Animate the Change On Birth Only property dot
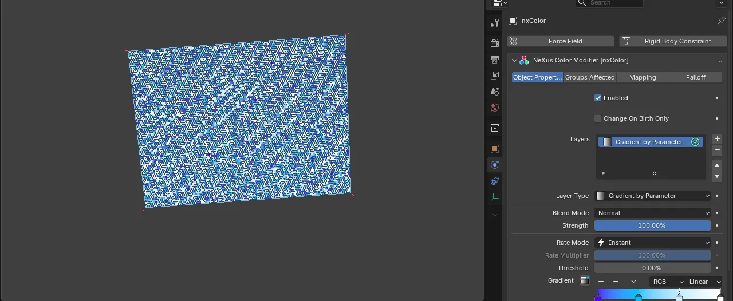This screenshot has height=301, width=733. pyautogui.click(x=717, y=118)
